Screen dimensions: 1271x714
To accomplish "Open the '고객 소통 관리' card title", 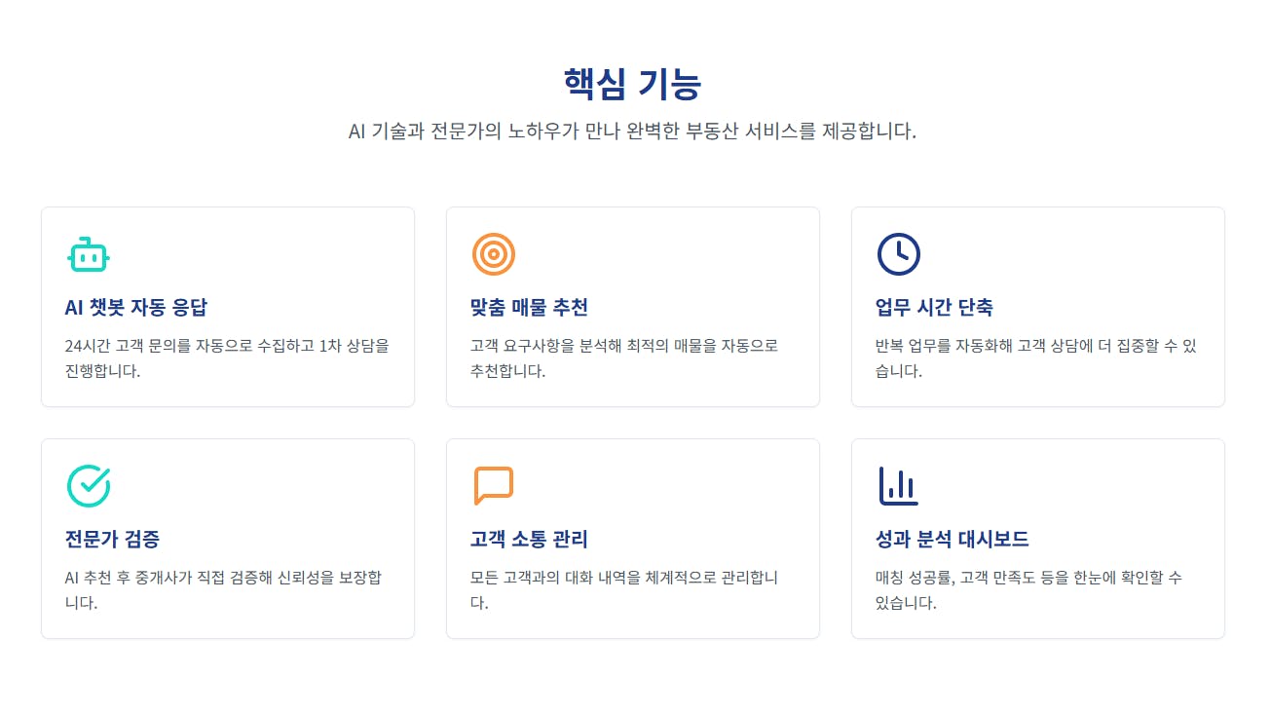I will point(529,540).
